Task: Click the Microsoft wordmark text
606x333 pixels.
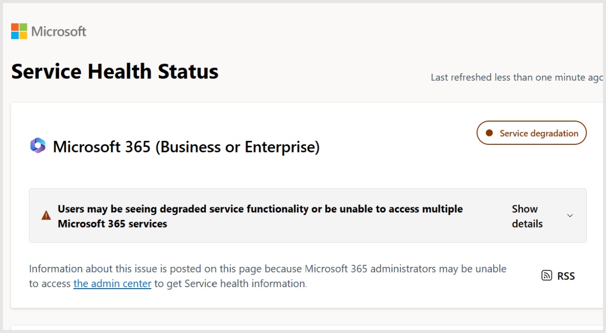Action: (x=59, y=31)
